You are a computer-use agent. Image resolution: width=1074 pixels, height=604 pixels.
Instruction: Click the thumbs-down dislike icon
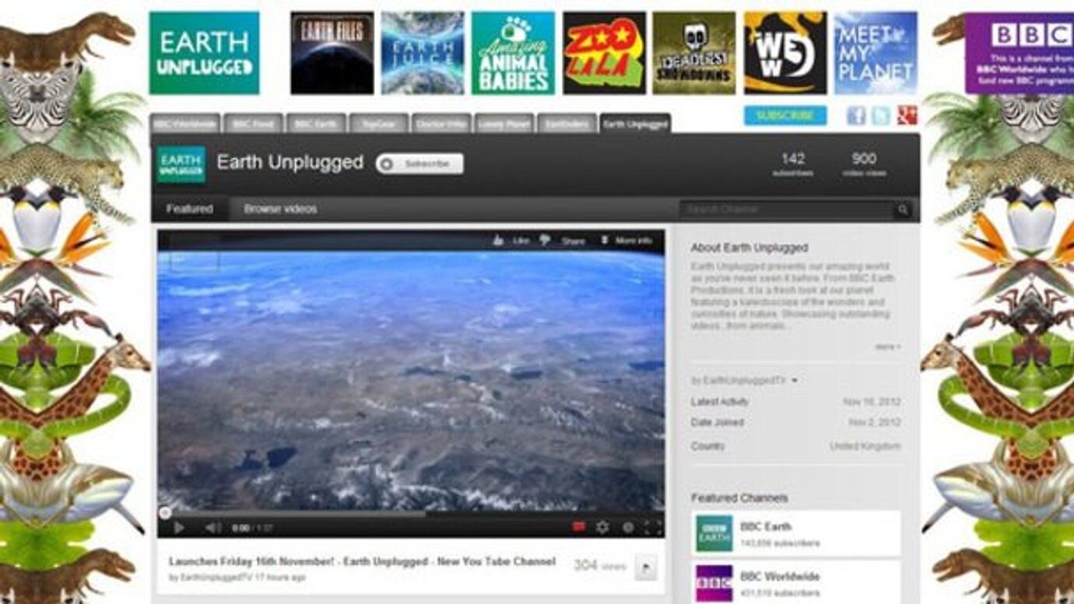(x=546, y=241)
